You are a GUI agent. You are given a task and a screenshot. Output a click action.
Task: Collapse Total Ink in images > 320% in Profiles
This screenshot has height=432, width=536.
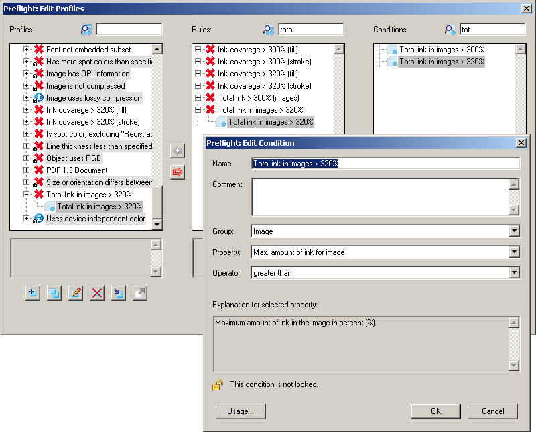26,195
